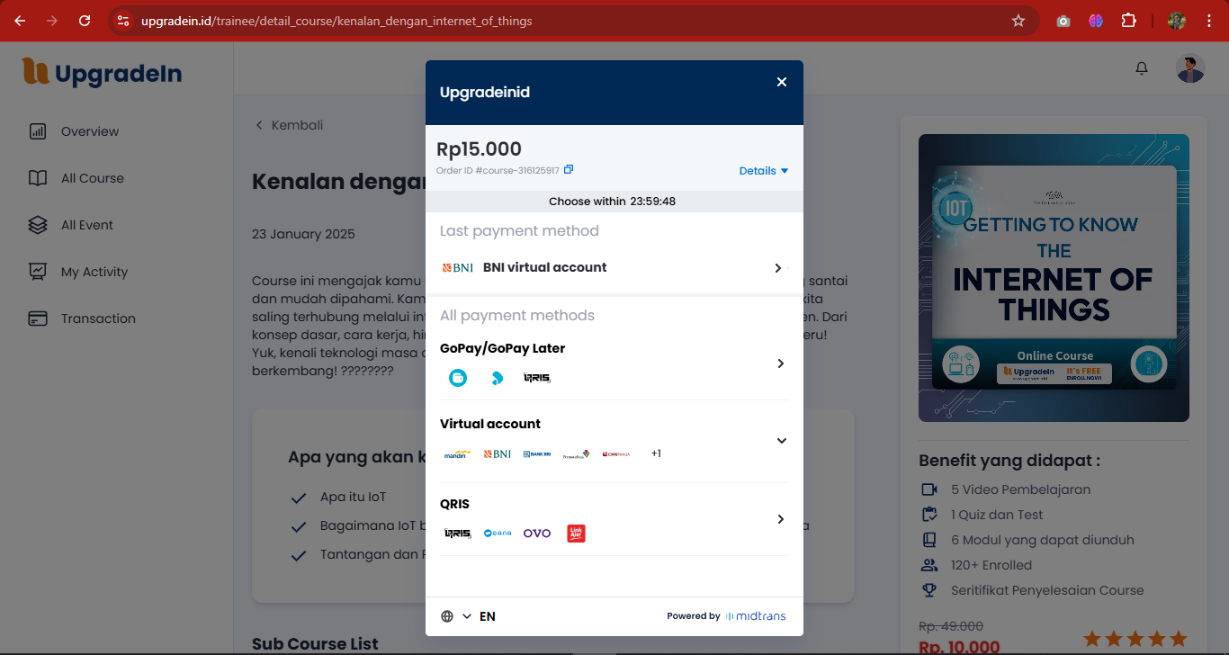Open the EN language selector
1229x655 pixels.
tap(480, 616)
